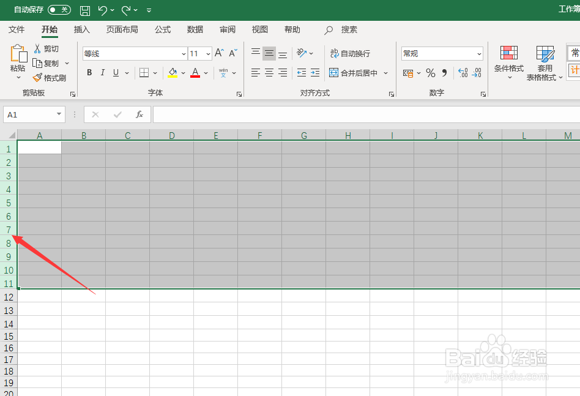Open the 帮助 tab

pyautogui.click(x=292, y=29)
